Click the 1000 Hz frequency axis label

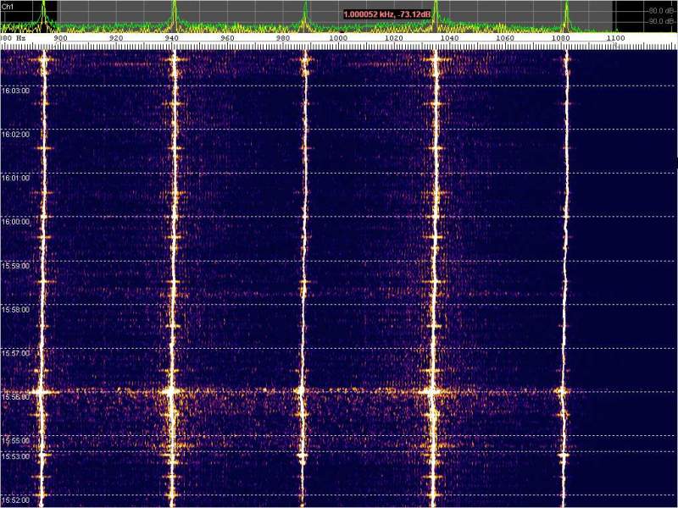[338, 39]
